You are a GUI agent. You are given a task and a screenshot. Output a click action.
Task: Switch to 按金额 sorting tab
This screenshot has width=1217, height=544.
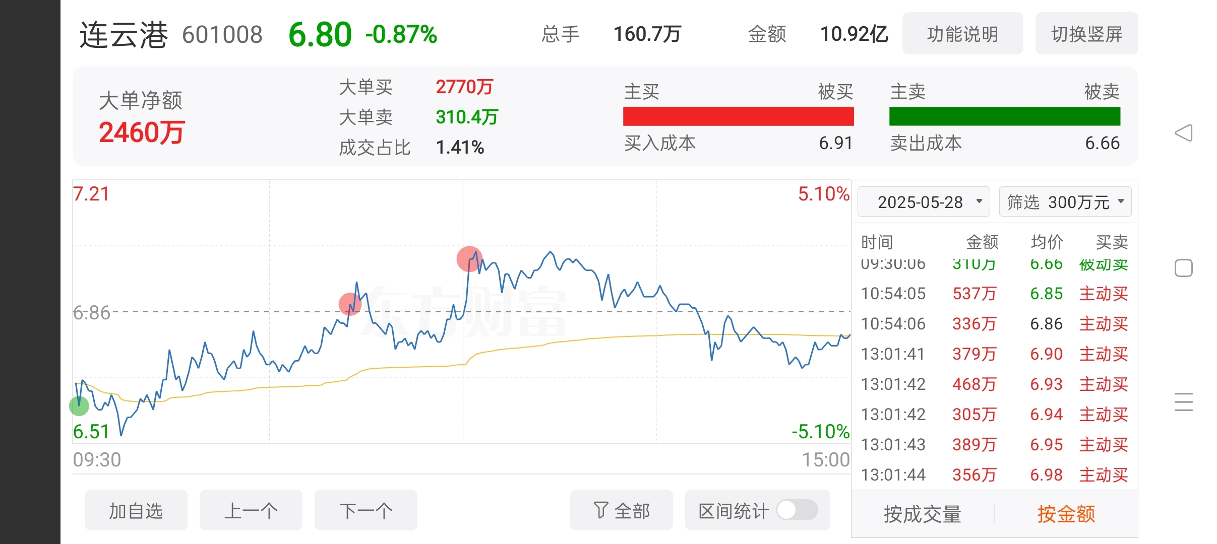coord(1066,514)
